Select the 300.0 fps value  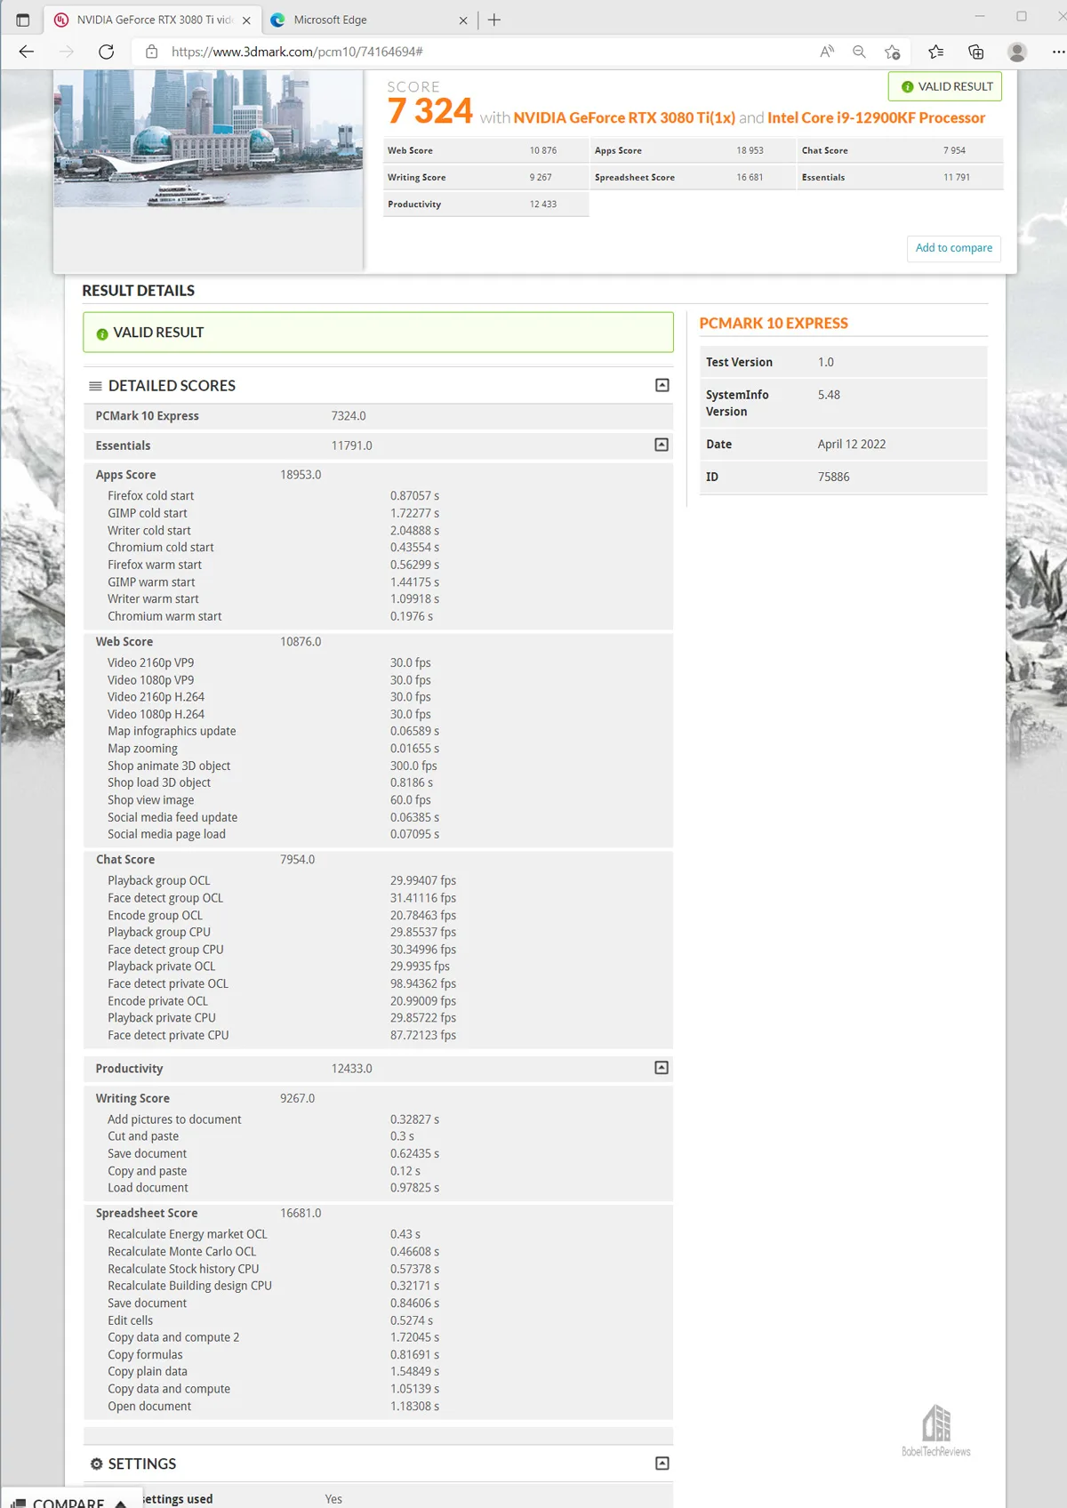(413, 766)
